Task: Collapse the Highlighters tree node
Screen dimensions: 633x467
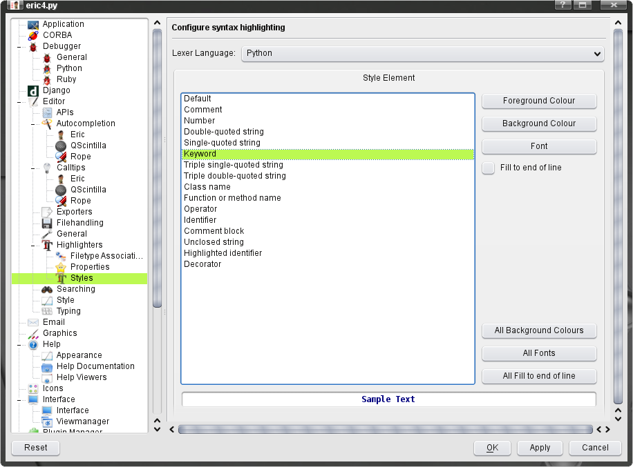Action: coord(32,245)
